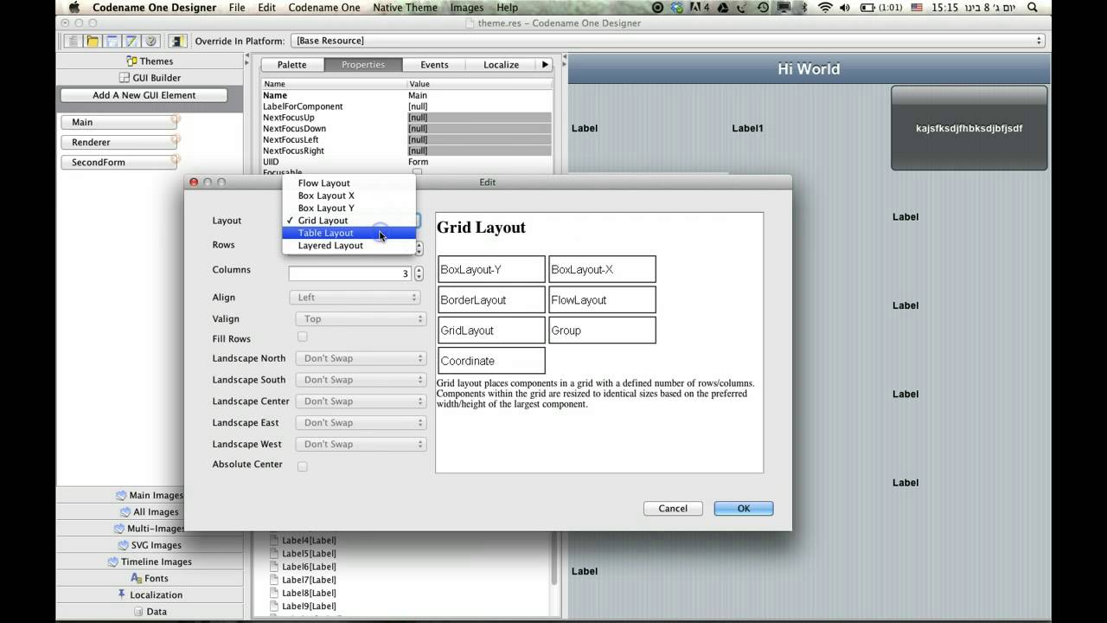Open the Align dropdown
The width and height of the screenshot is (1107, 623).
pyautogui.click(x=355, y=297)
